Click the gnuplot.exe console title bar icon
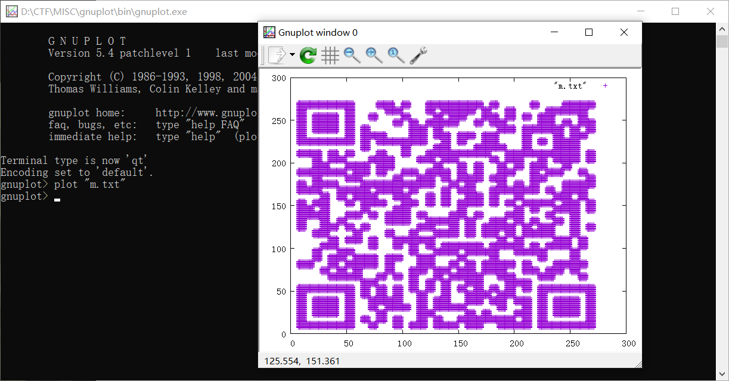This screenshot has height=381, width=729. pyautogui.click(x=11, y=11)
